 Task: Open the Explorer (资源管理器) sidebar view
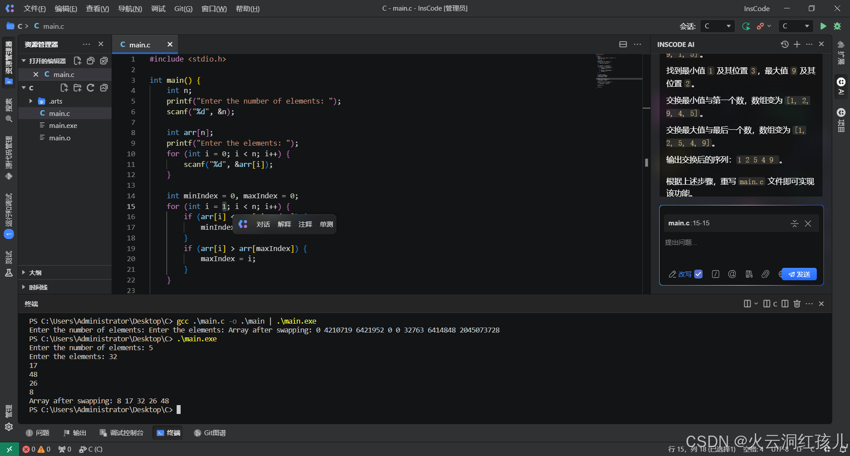click(x=9, y=62)
